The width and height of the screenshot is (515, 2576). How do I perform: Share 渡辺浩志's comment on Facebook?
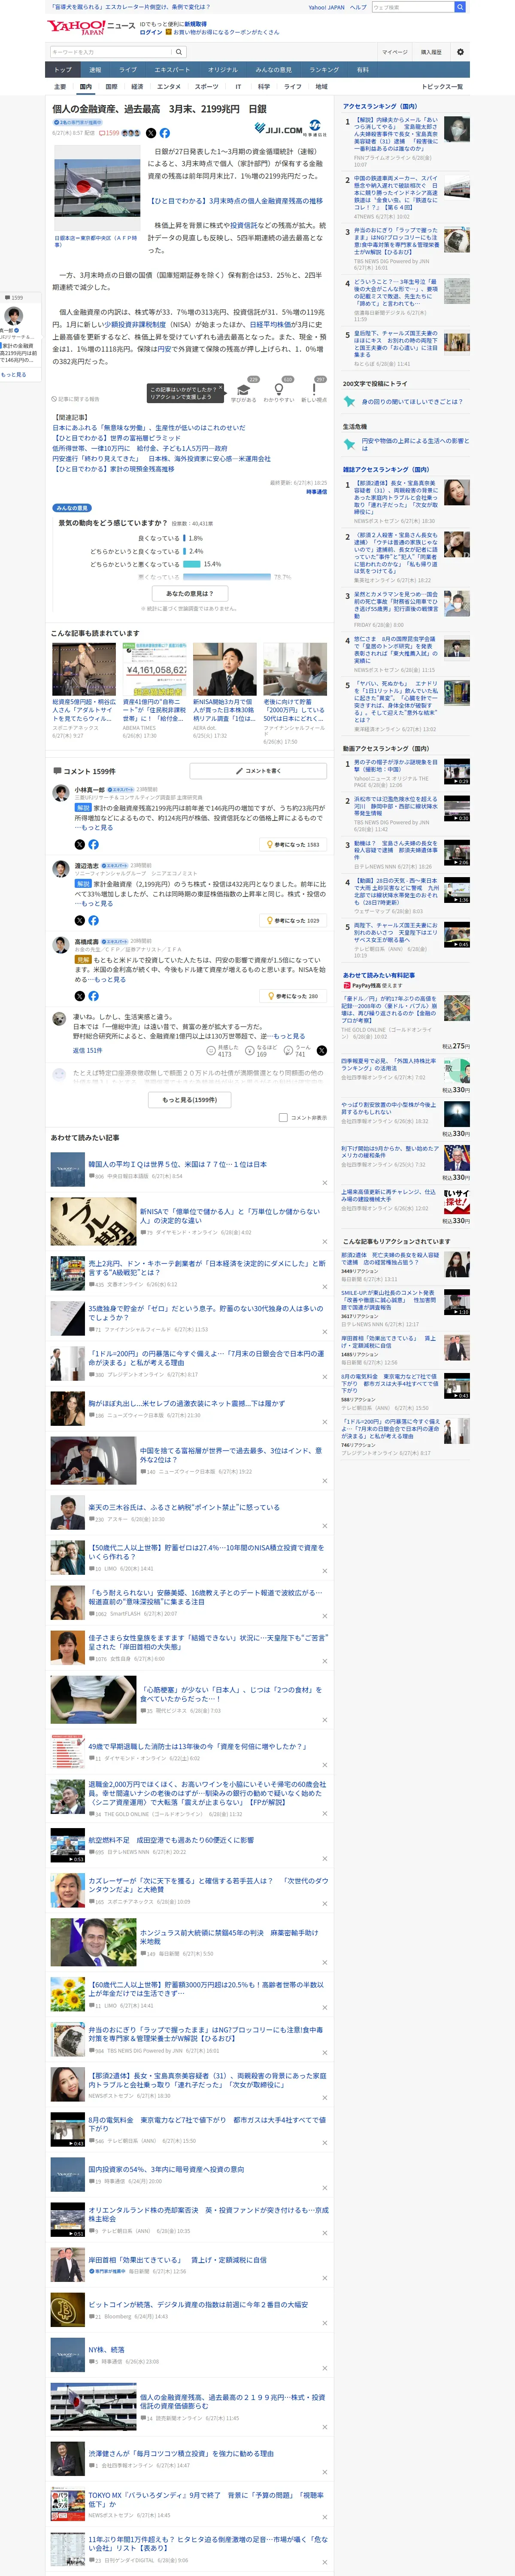pyautogui.click(x=93, y=920)
